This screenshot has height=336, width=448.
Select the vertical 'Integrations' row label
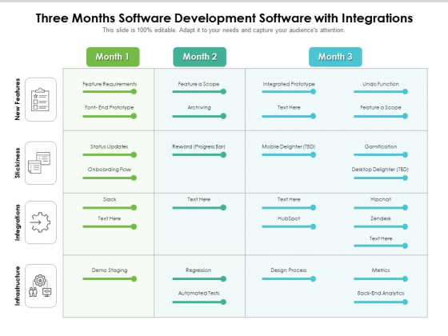pyautogui.click(x=18, y=222)
